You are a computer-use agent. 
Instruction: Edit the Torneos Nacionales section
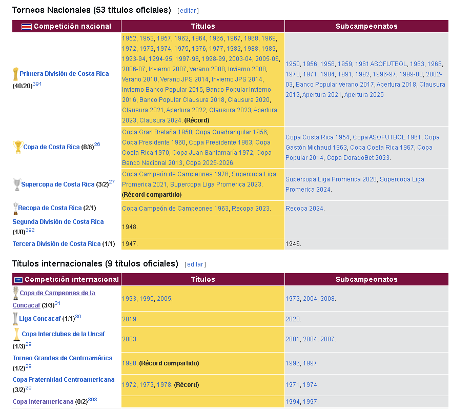coord(188,11)
